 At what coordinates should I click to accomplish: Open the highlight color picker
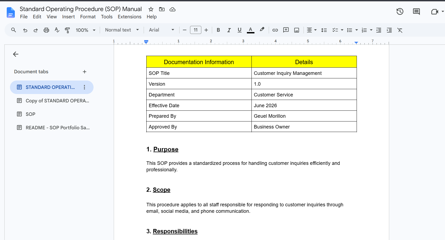pos(262,30)
